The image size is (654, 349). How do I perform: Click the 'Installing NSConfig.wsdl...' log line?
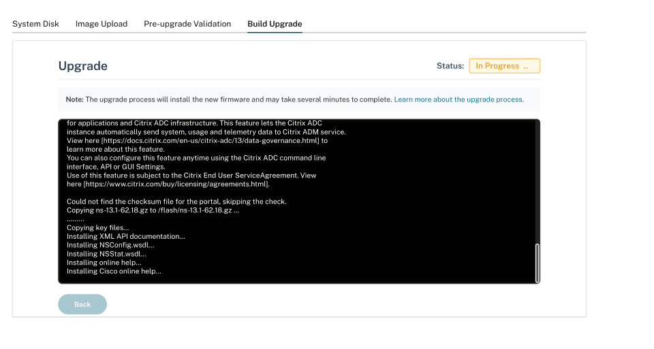[110, 245]
